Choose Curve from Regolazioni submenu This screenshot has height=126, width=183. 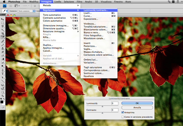[x=99, y=16]
